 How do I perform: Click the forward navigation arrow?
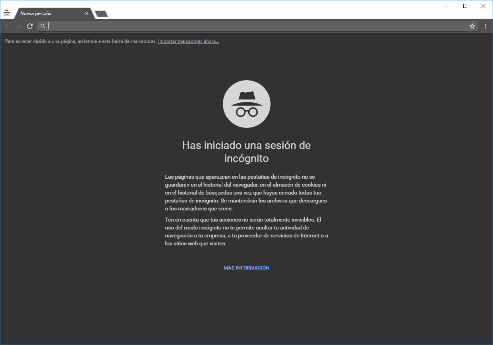(x=19, y=26)
